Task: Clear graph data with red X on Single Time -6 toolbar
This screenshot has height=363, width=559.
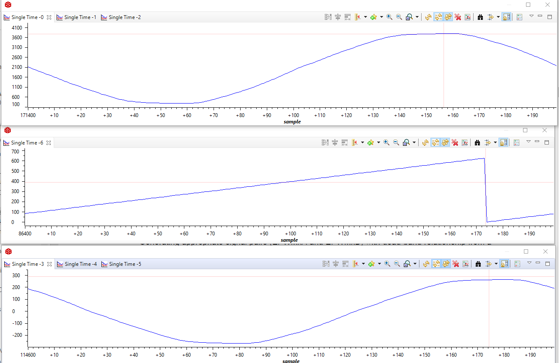Action: 455,142
